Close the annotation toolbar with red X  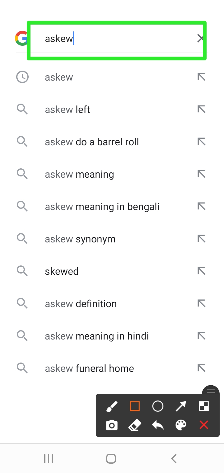tap(204, 425)
